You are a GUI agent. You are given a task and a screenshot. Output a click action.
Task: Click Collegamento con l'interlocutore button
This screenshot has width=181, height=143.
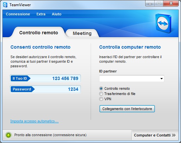(127, 109)
